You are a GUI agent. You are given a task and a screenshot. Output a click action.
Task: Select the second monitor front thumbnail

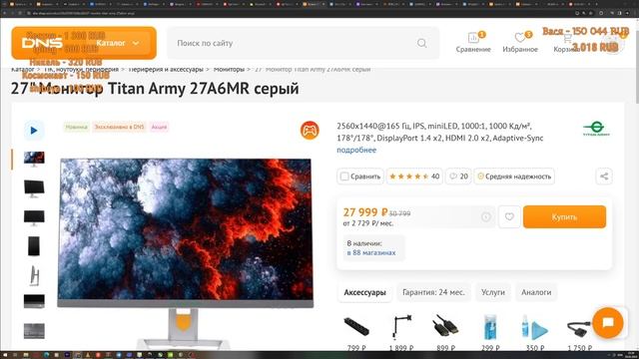click(34, 188)
